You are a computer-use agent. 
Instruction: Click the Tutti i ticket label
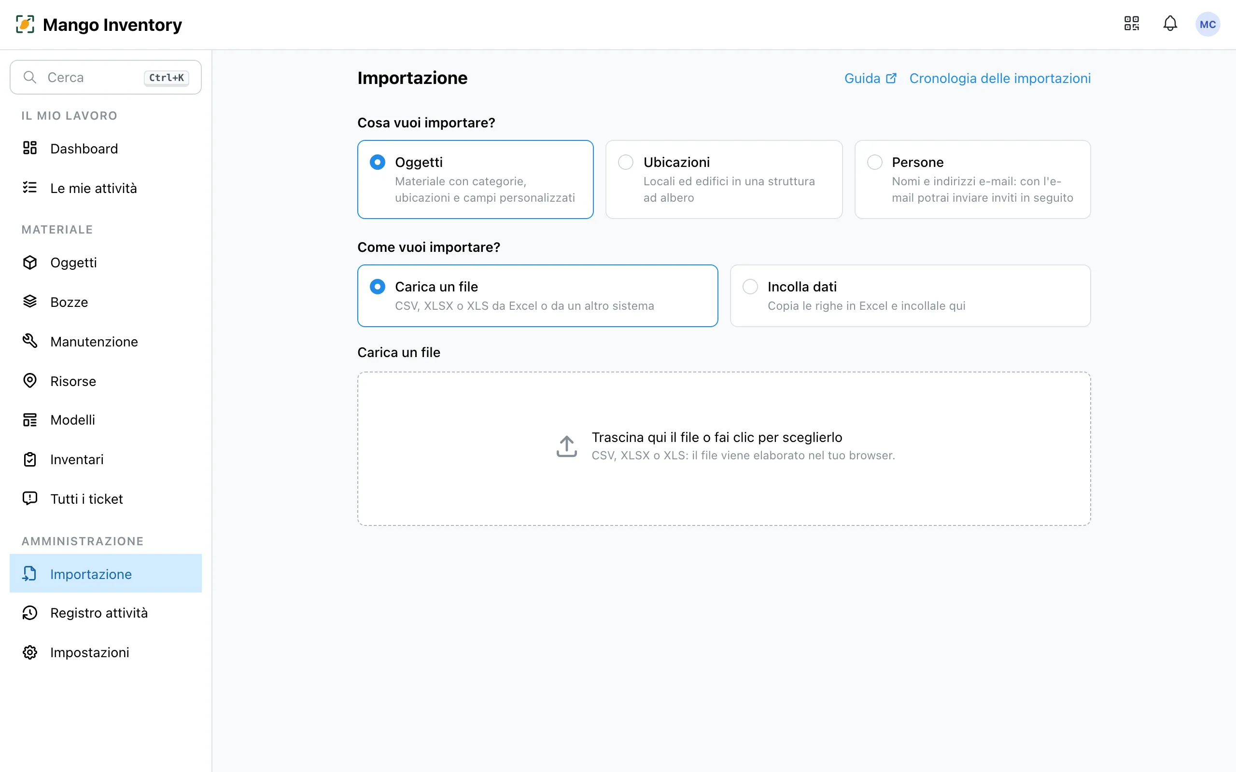coord(86,499)
